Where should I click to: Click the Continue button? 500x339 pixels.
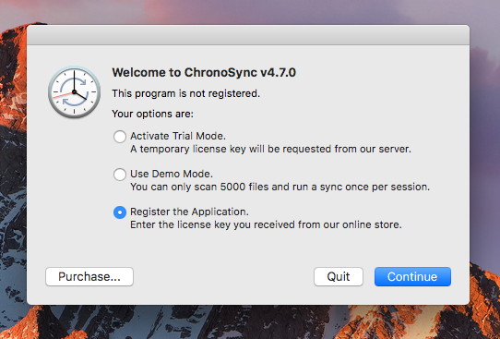pos(412,276)
